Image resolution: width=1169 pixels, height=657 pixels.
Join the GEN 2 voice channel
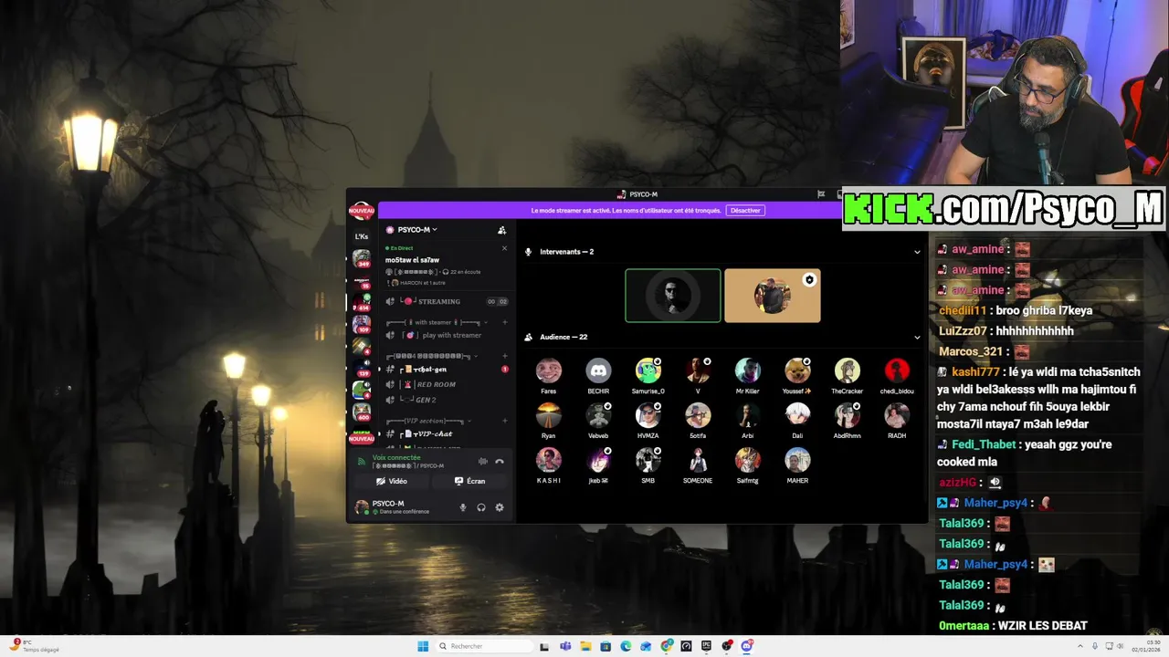[446, 400]
